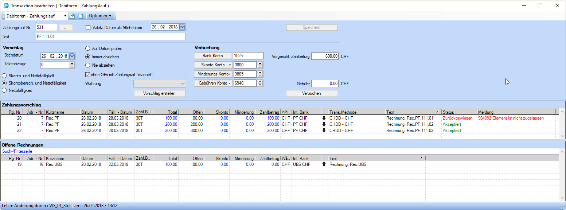Click the blank new document toolbar icon
The width and height of the screenshot is (566, 210).
pos(81,16)
